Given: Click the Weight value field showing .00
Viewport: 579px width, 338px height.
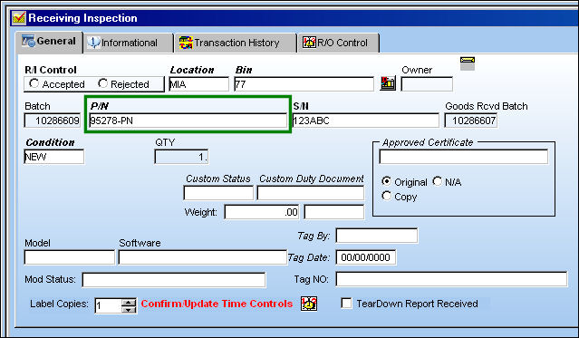Looking at the screenshot, I should [x=262, y=212].
